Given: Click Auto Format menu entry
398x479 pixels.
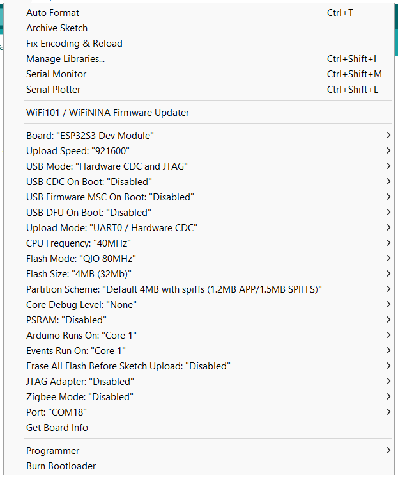Looking at the screenshot, I should click(53, 13).
